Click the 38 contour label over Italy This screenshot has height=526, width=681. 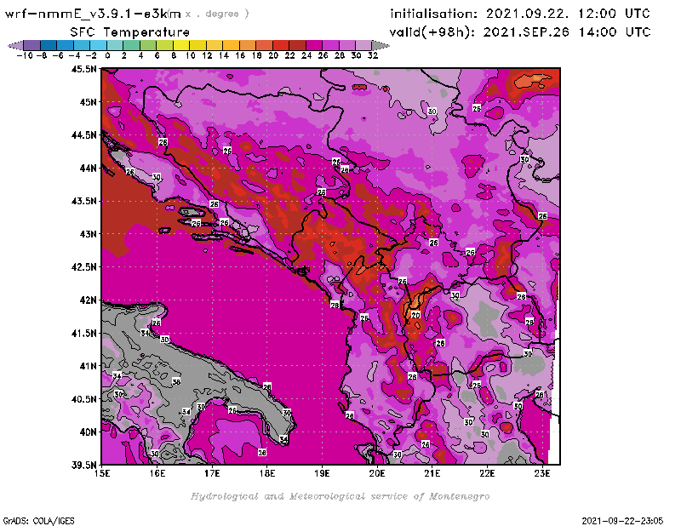pyautogui.click(x=176, y=382)
